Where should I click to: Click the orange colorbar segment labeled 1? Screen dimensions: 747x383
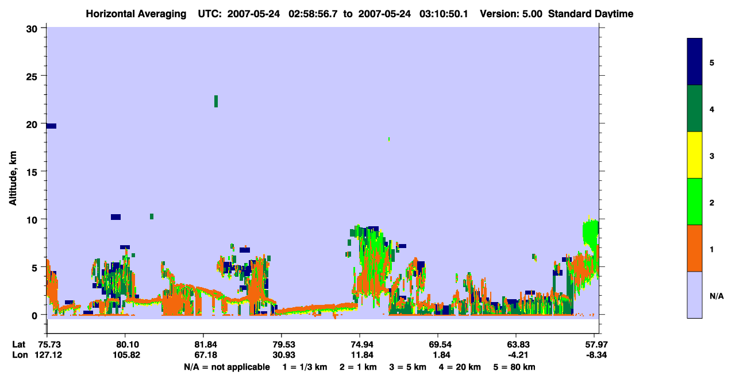[x=695, y=248]
